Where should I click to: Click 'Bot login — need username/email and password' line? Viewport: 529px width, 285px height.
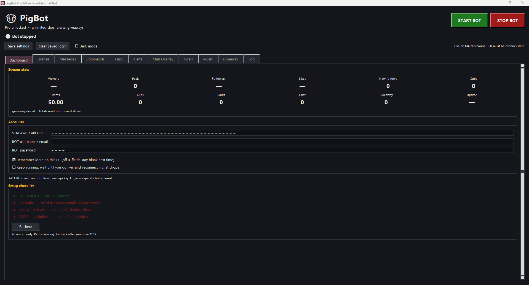[x=59, y=203]
